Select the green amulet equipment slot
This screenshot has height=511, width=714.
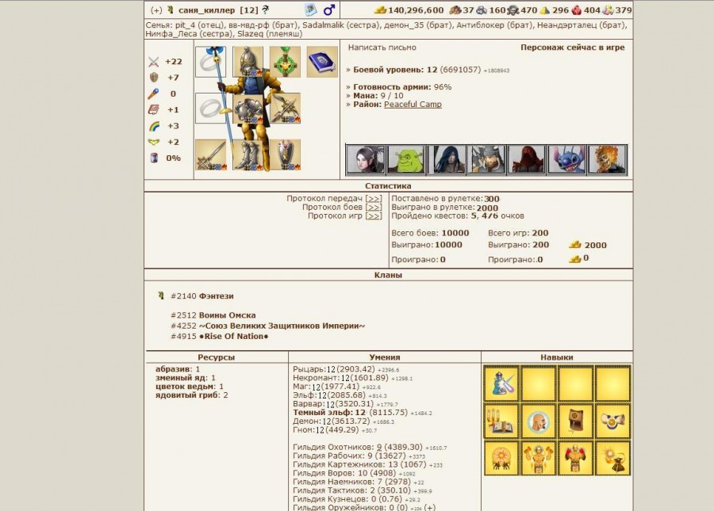tap(285, 62)
